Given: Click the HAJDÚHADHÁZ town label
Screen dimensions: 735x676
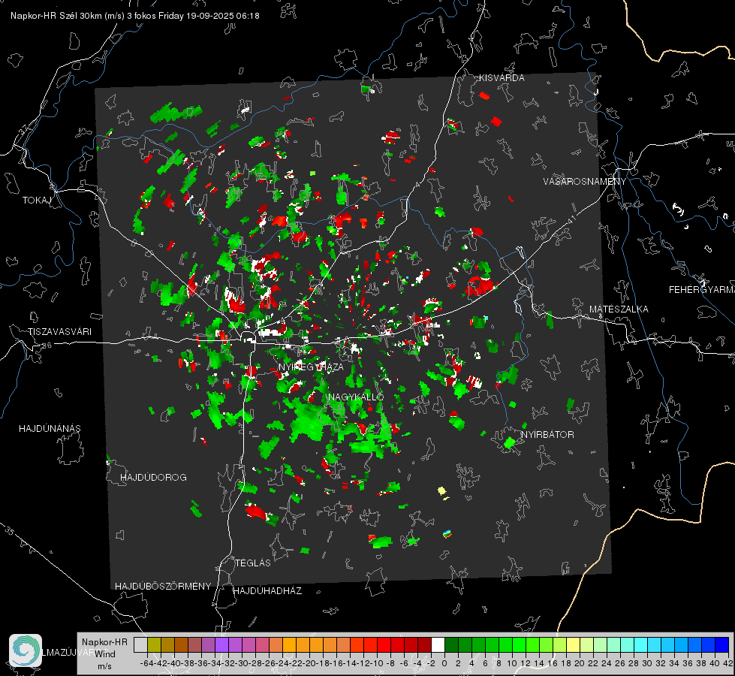Looking at the screenshot, I should [267, 590].
